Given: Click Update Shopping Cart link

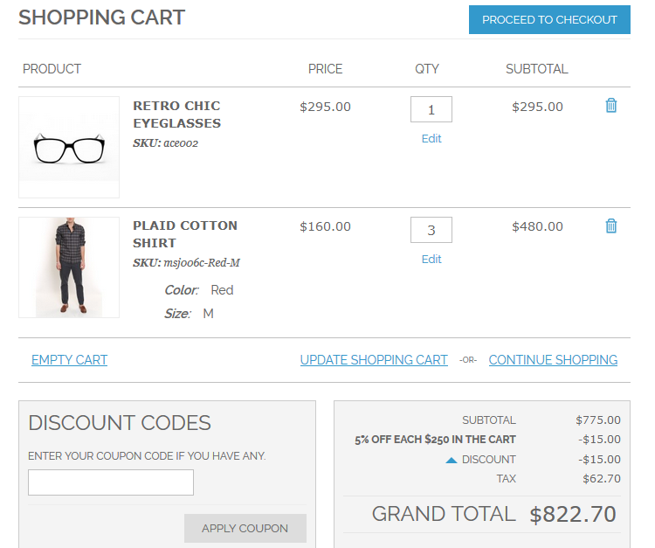Looking at the screenshot, I should pyautogui.click(x=374, y=360).
